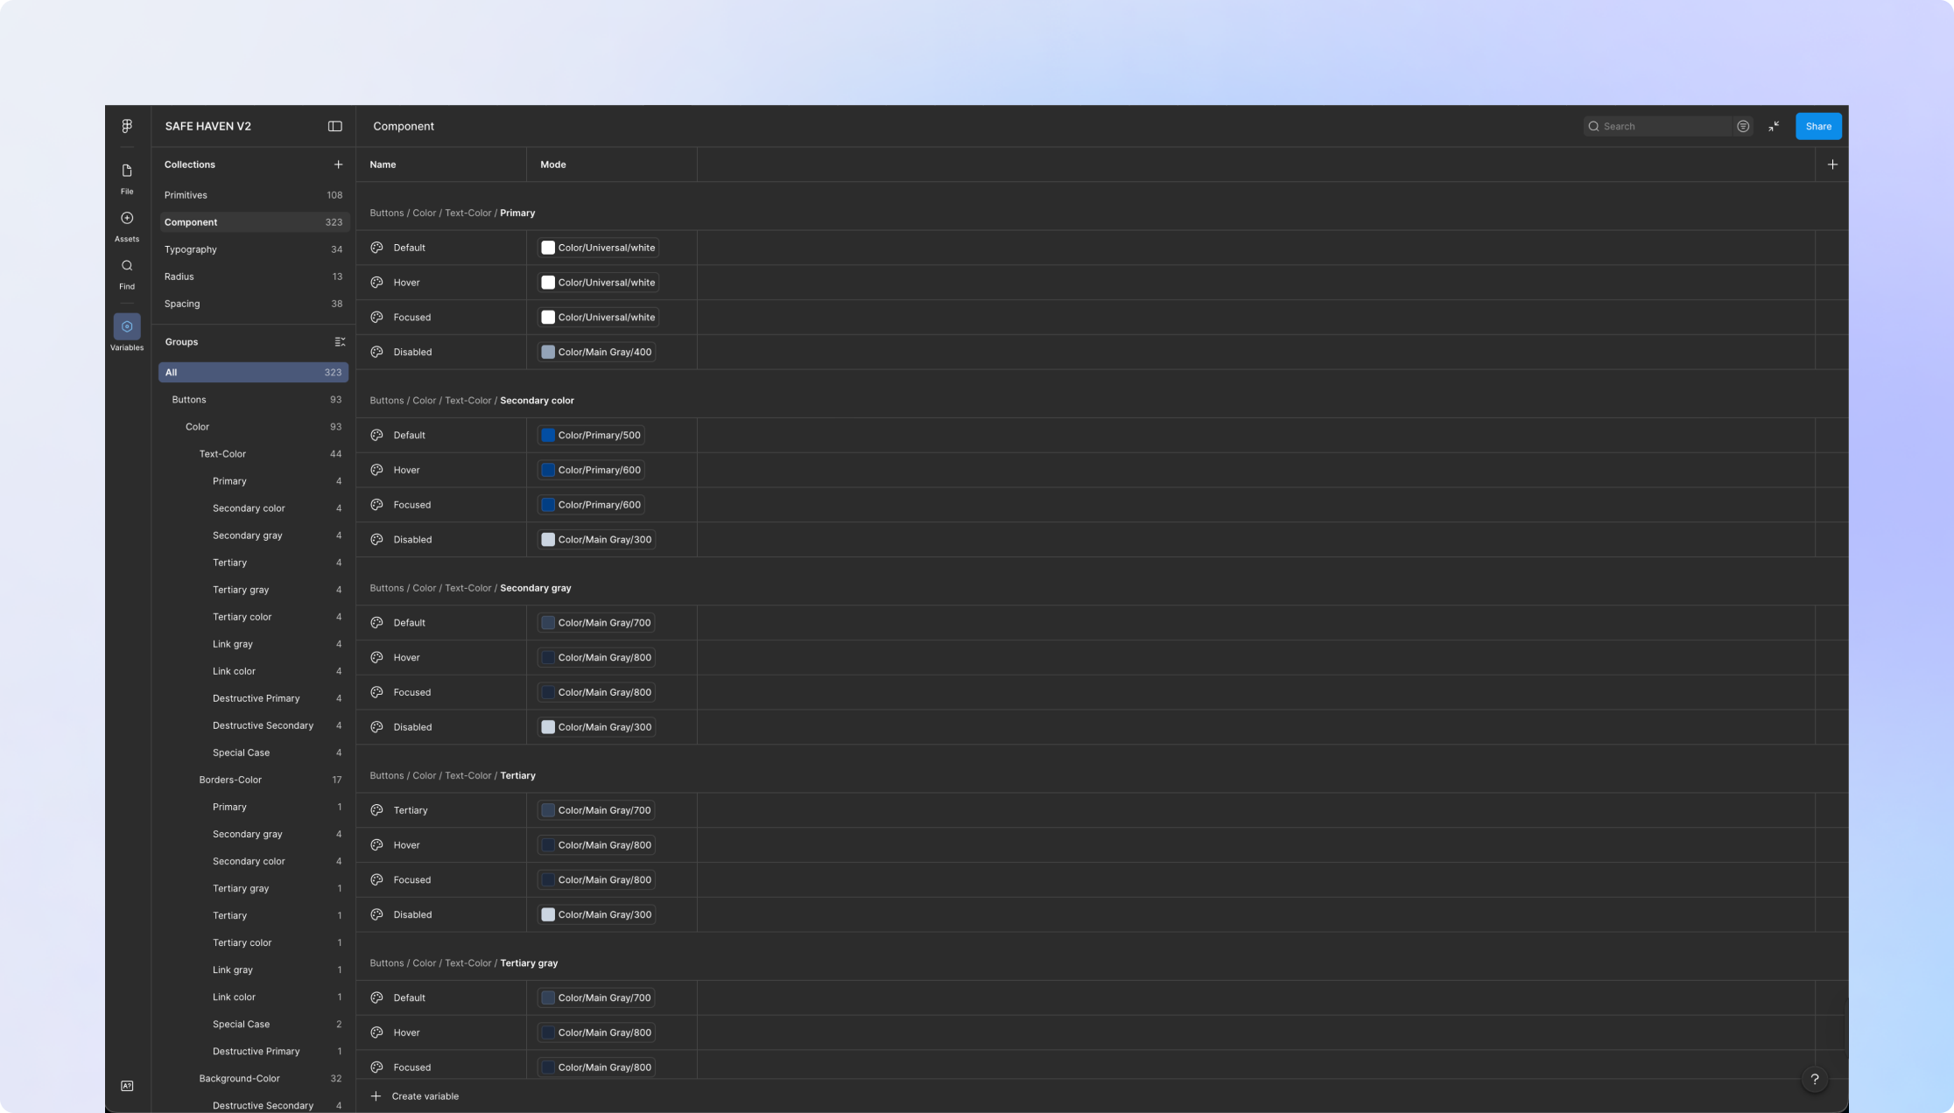Open the Figma main menu icon
This screenshot has height=1113, width=1954.
tap(127, 126)
